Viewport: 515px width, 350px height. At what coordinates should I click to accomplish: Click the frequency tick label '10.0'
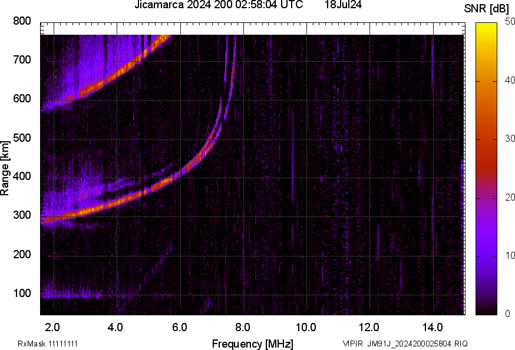(306, 328)
